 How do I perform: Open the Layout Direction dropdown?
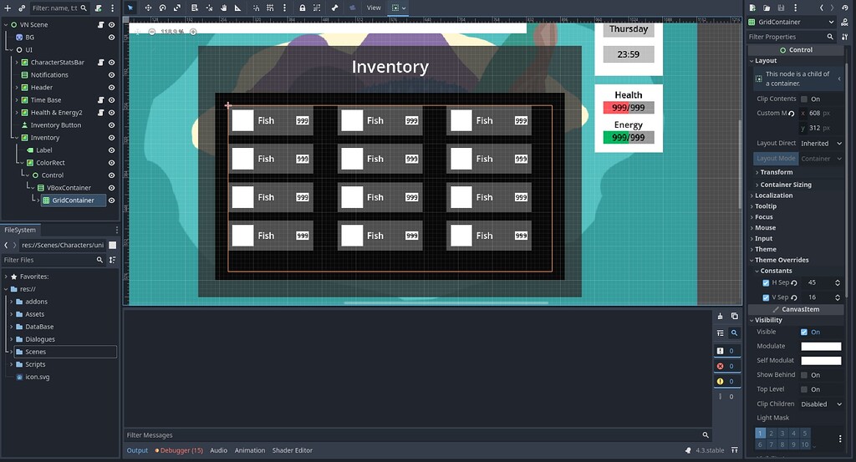click(x=821, y=144)
